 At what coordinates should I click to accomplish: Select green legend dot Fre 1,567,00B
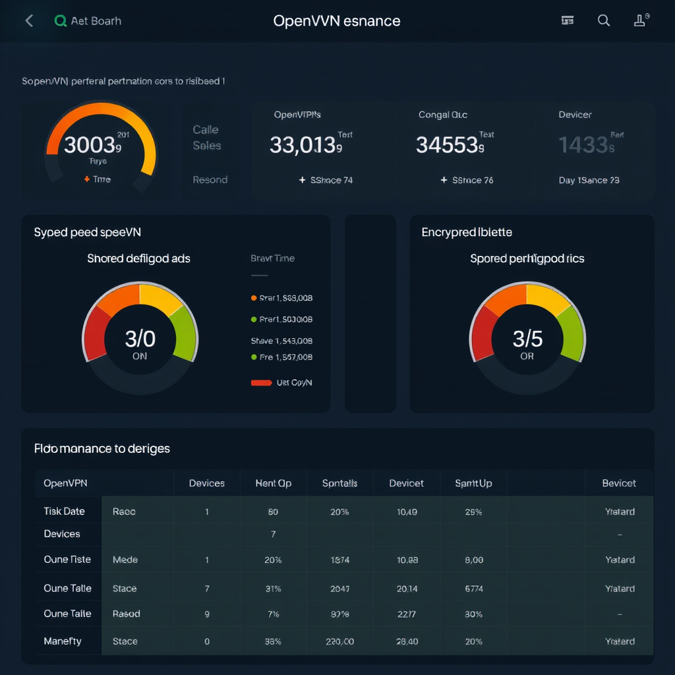pyautogui.click(x=254, y=357)
